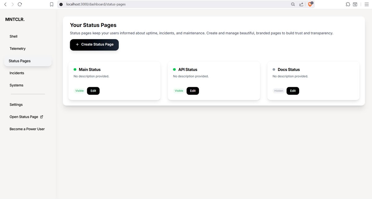The width and height of the screenshot is (372, 199).
Task: Open the Main Status card title
Action: 90,70
